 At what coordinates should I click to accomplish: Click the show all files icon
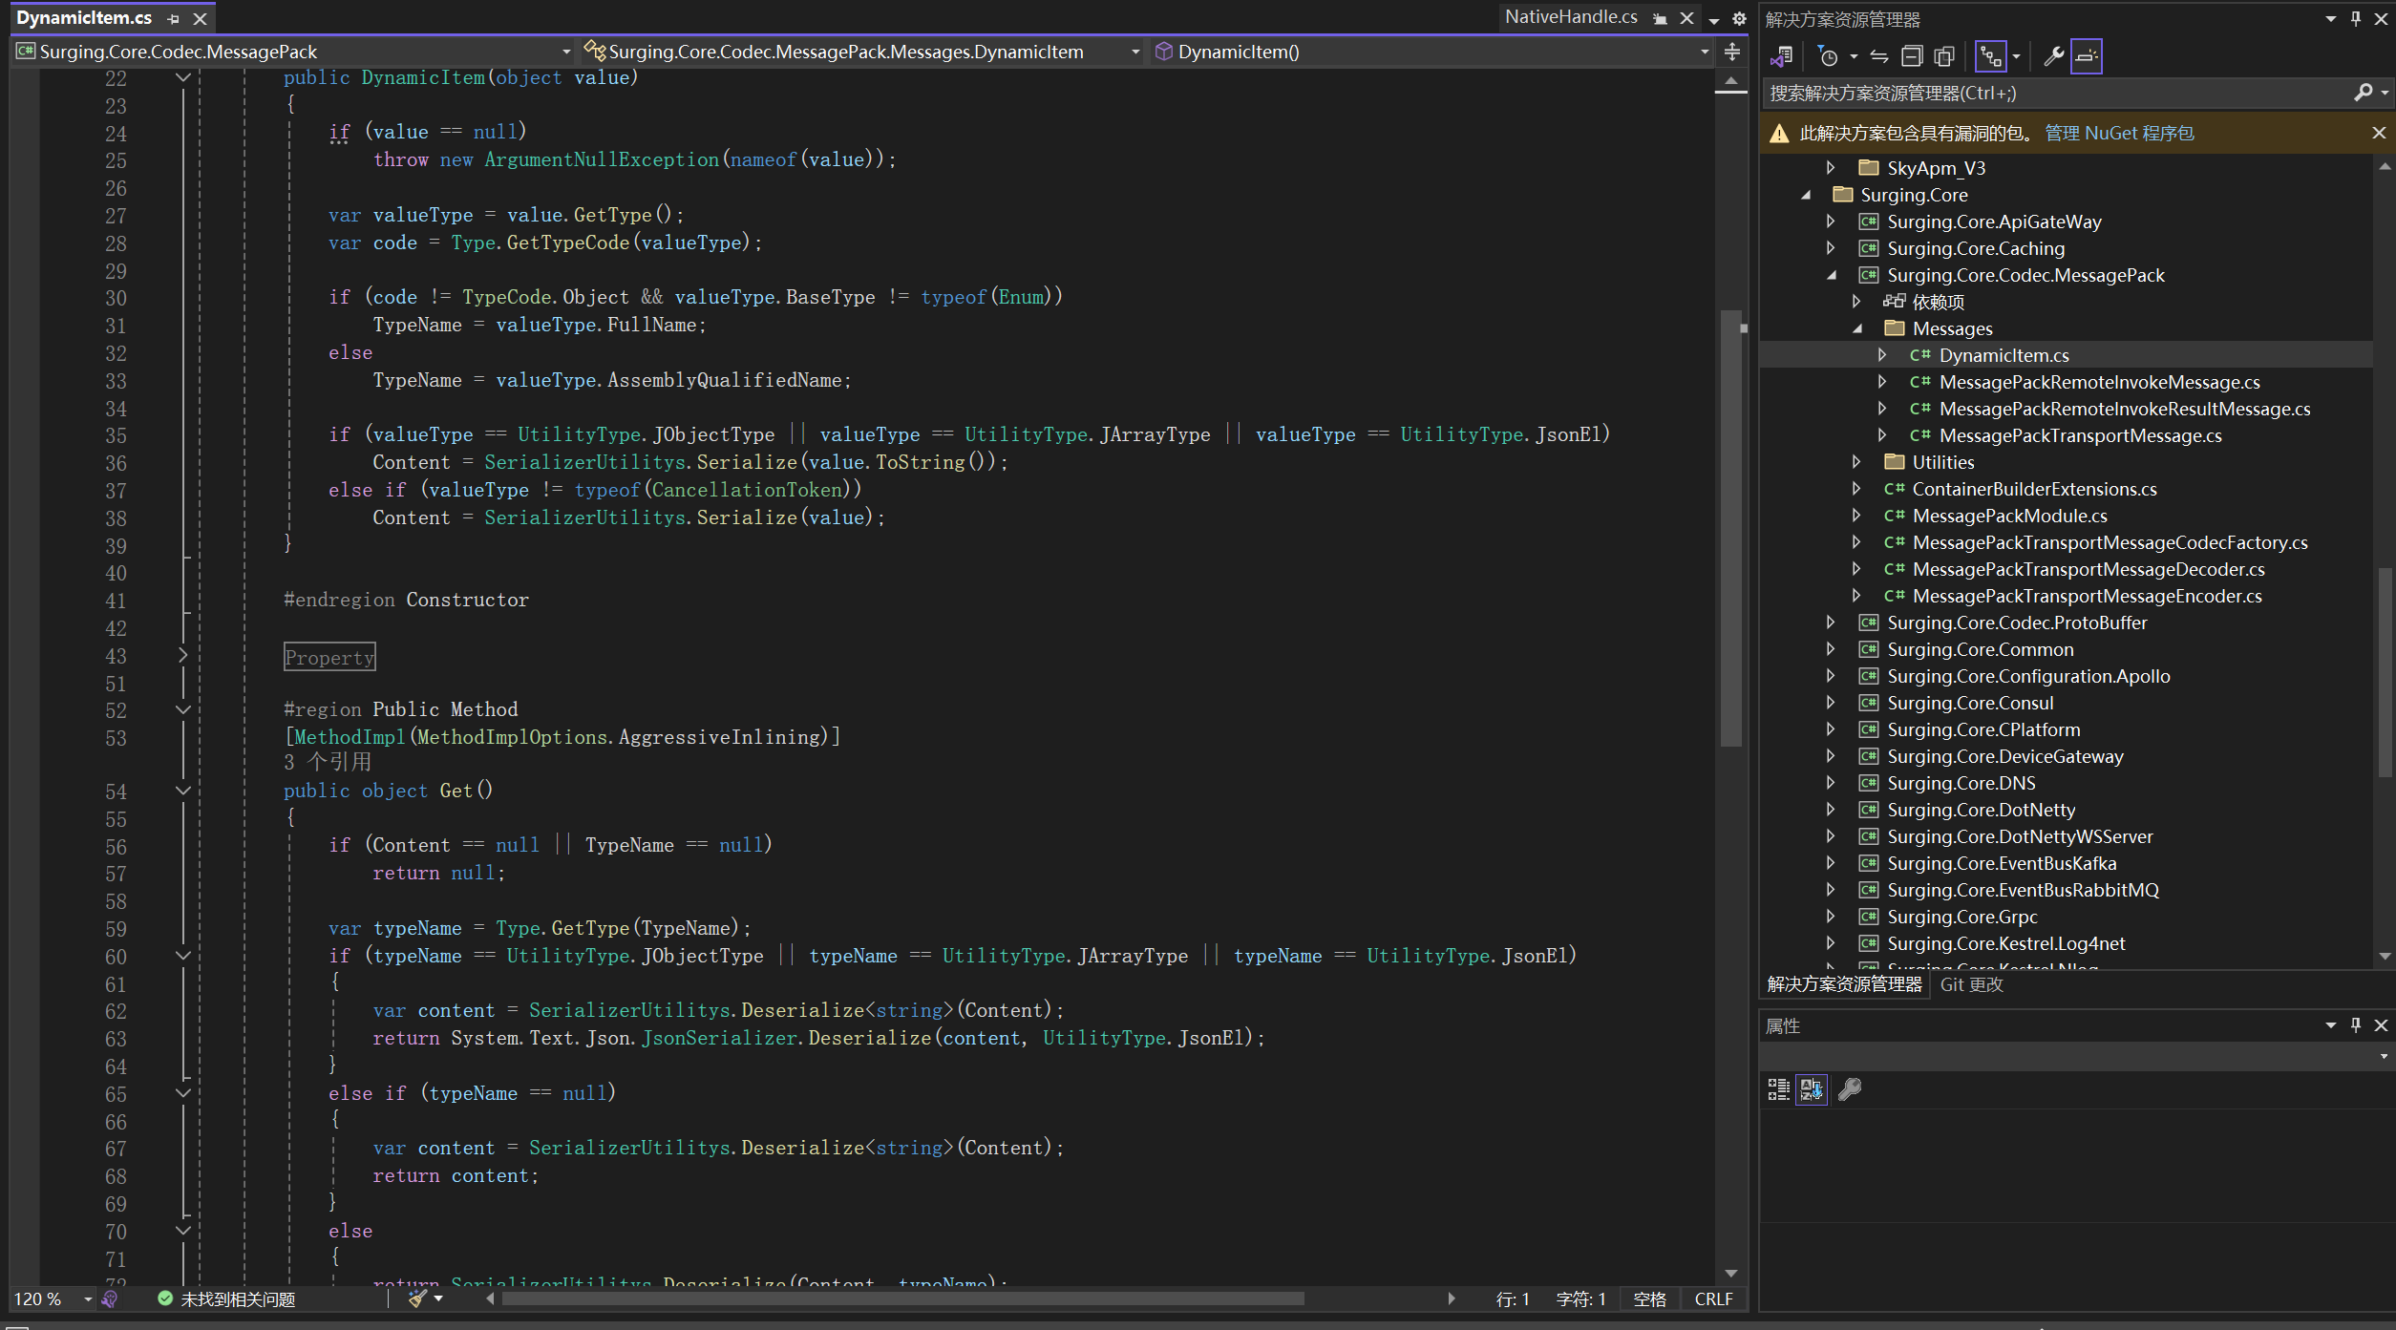(1943, 56)
